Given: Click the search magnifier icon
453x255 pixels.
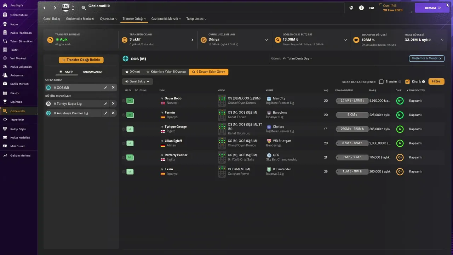Looking at the screenshot, I should click(x=84, y=7).
